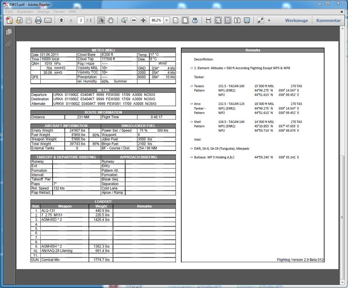
Task: Close document with menu bar X
Action: [341, 12]
